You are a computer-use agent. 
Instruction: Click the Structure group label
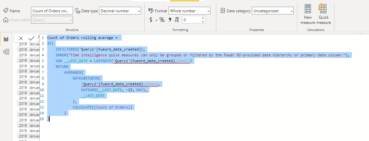72,30
